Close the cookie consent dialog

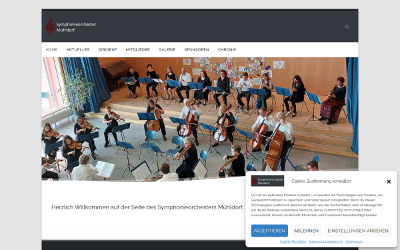pyautogui.click(x=389, y=181)
